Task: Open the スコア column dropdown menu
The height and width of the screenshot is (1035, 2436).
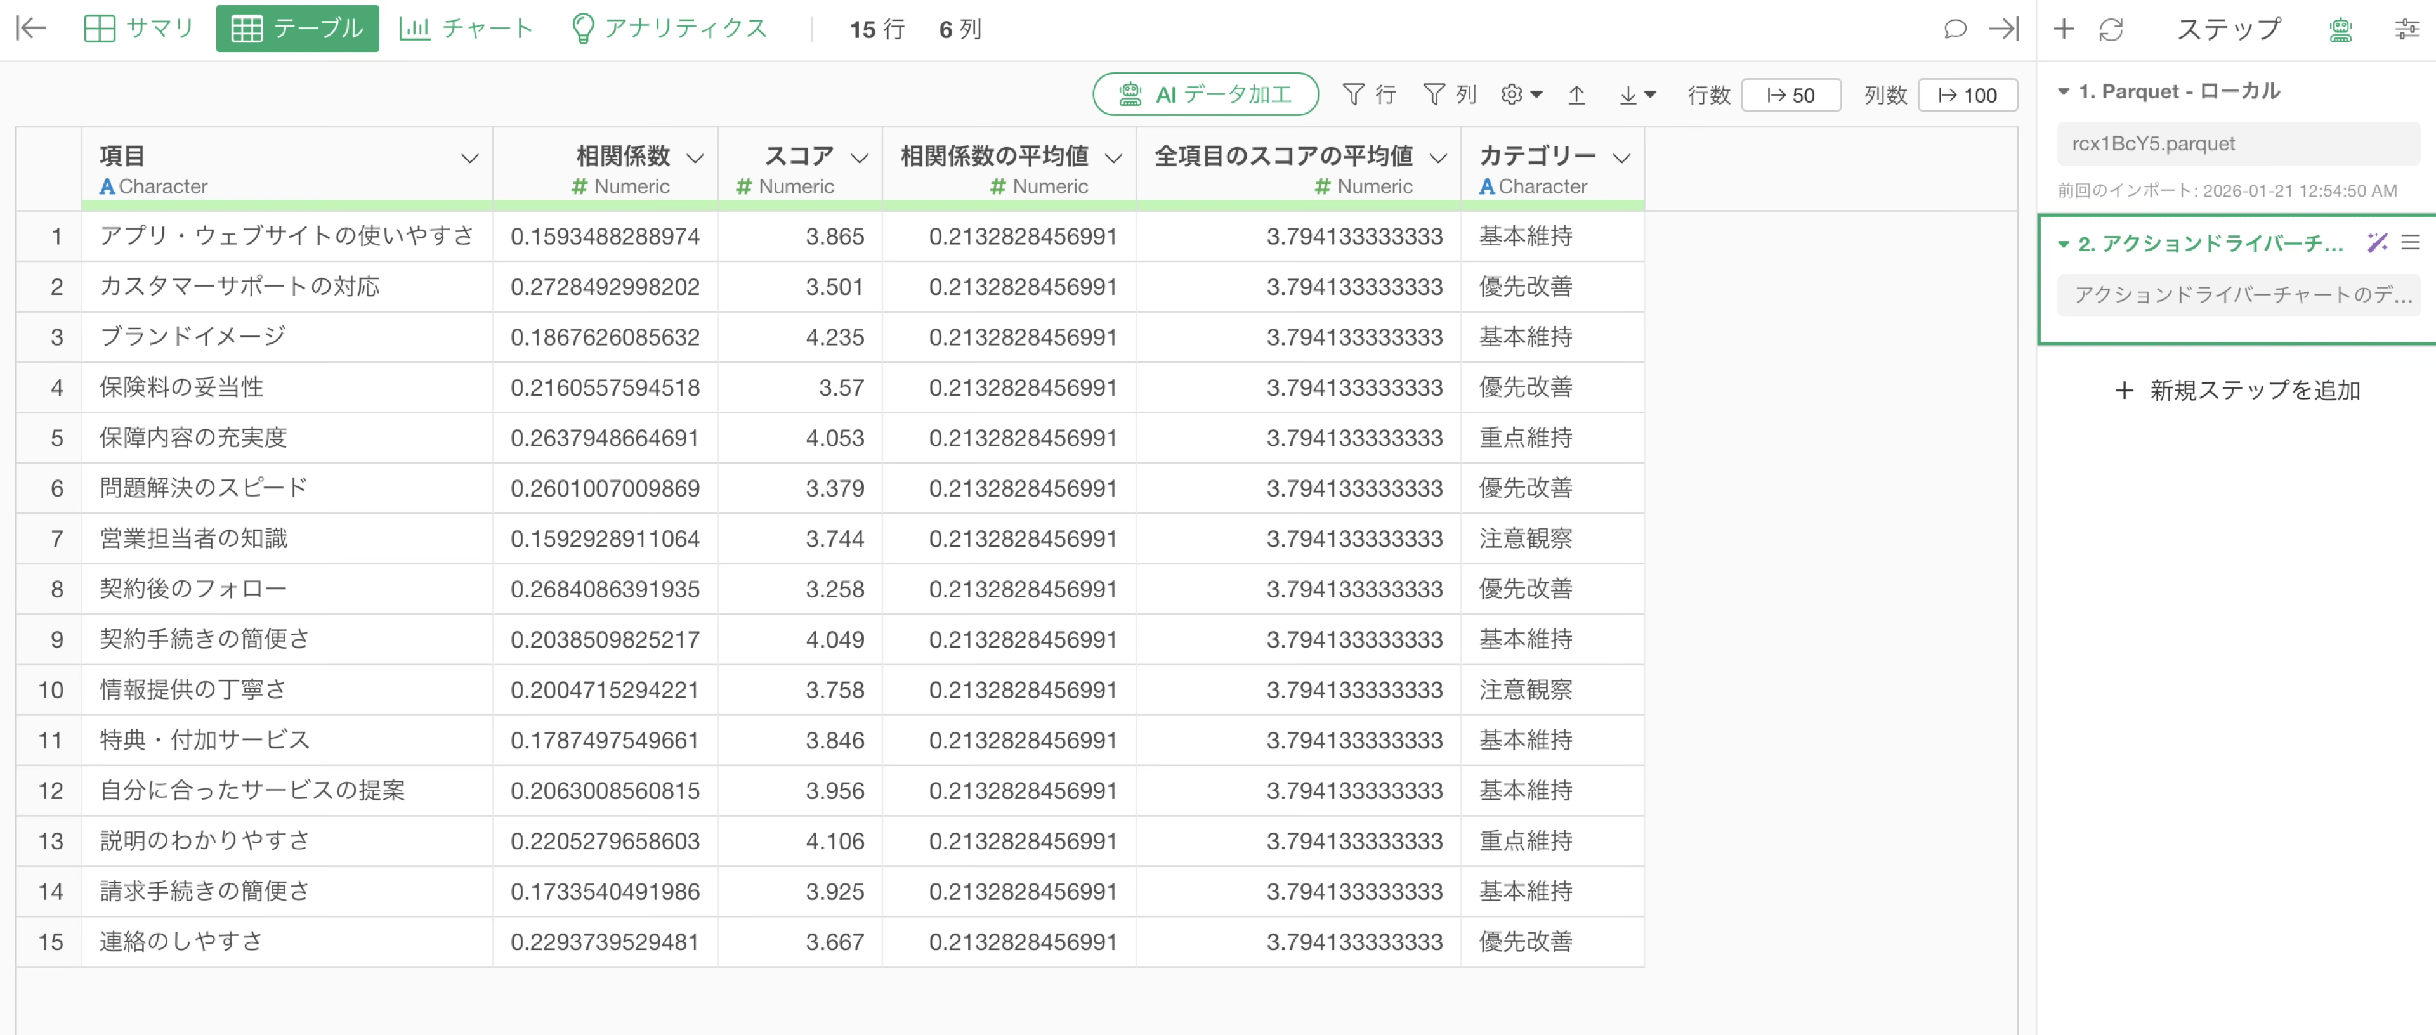Action: [x=859, y=158]
